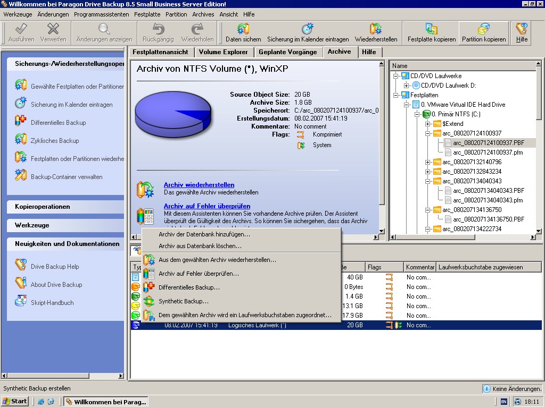Click the Paragon taskbar window button
The height and width of the screenshot is (408, 545).
tap(106, 402)
